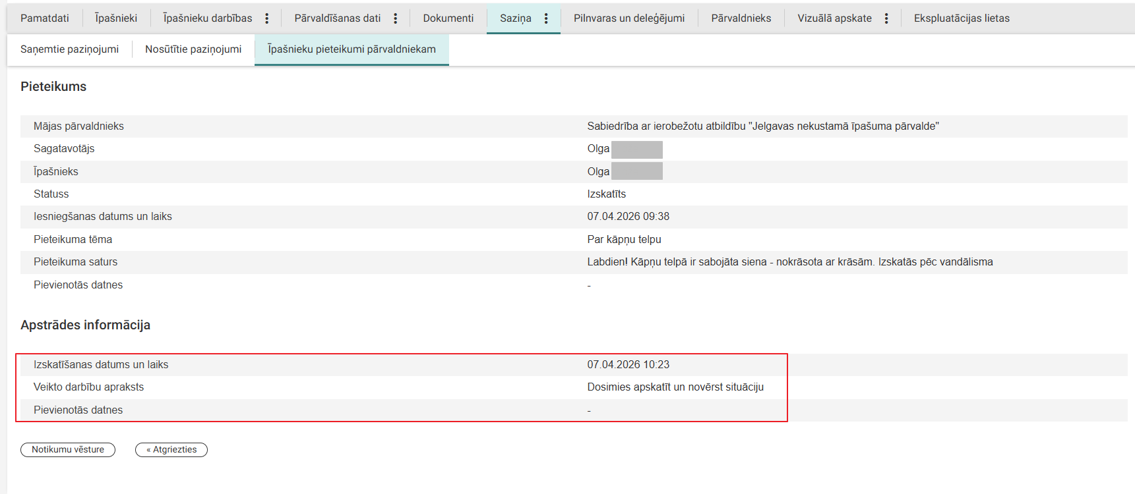Viewport: 1135px width, 494px height.
Task: Go to Ekspluatācijas lietas tab
Action: [962, 18]
